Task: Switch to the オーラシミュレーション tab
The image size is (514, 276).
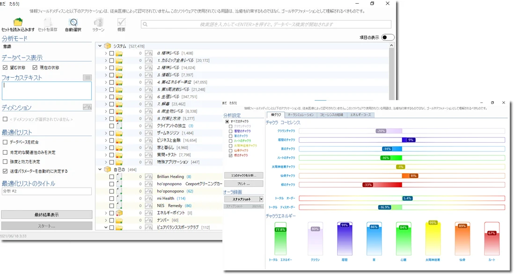Action: pos(301,115)
